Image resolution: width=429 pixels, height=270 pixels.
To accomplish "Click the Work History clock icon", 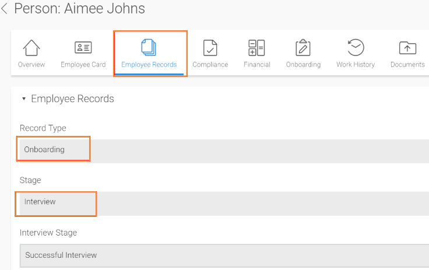I will point(356,48).
